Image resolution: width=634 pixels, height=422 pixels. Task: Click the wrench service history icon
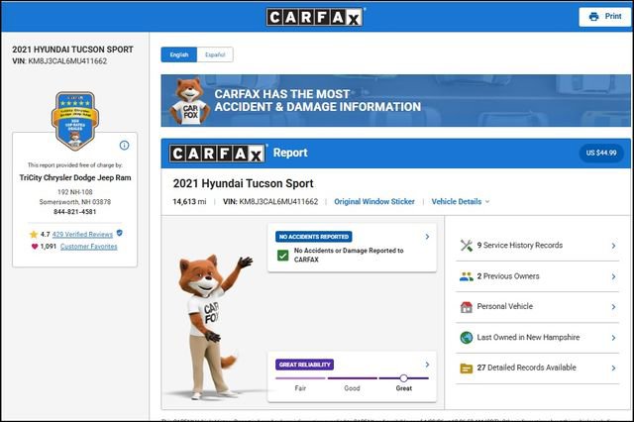coord(467,246)
